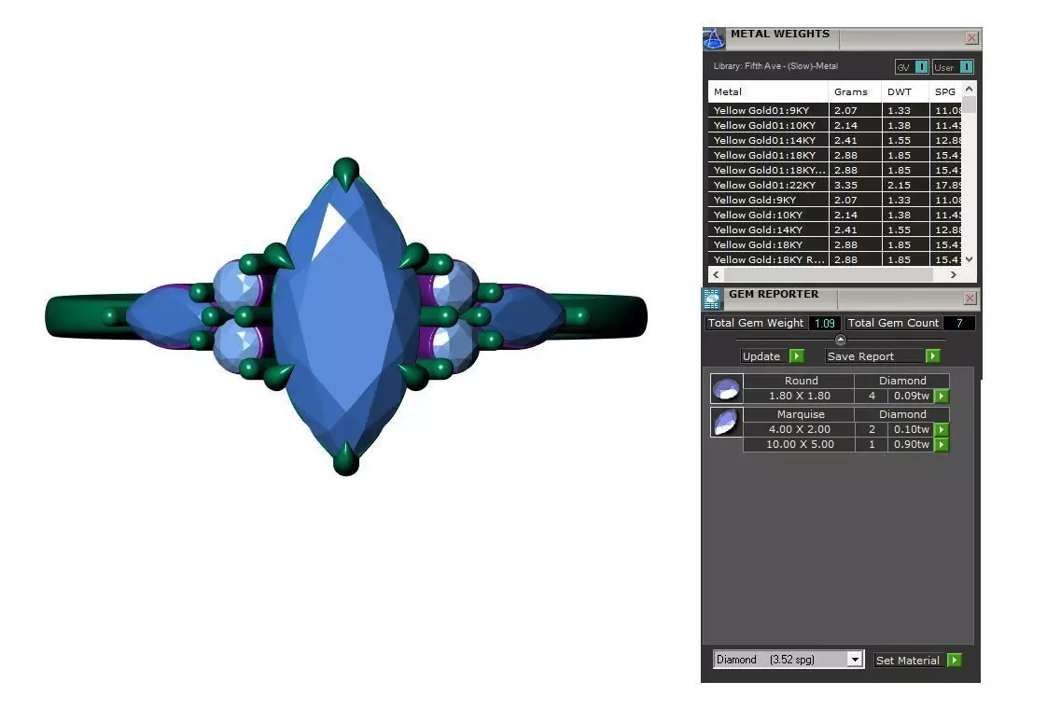Click the metal list scroll down arrow
This screenshot has height=724, width=1047.
pyautogui.click(x=969, y=259)
